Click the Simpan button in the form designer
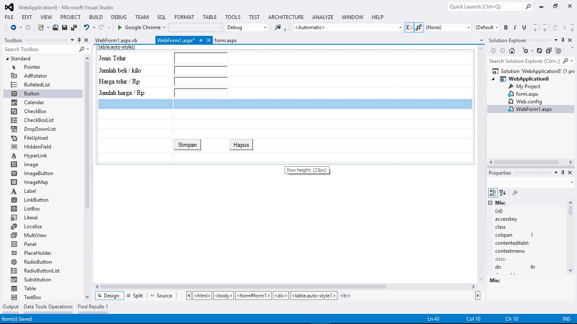The height and width of the screenshot is (324, 577). 187,144
